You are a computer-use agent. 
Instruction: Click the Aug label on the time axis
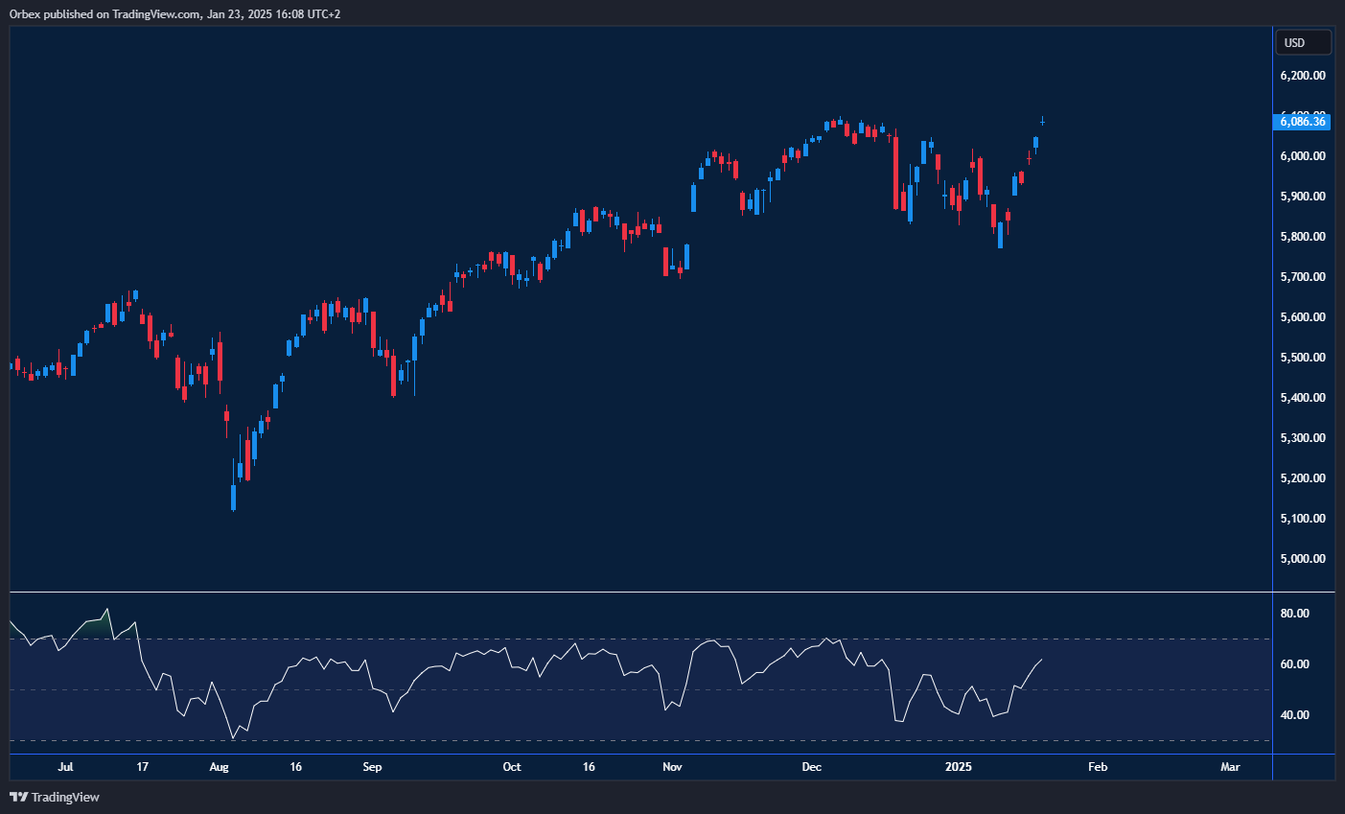click(219, 767)
